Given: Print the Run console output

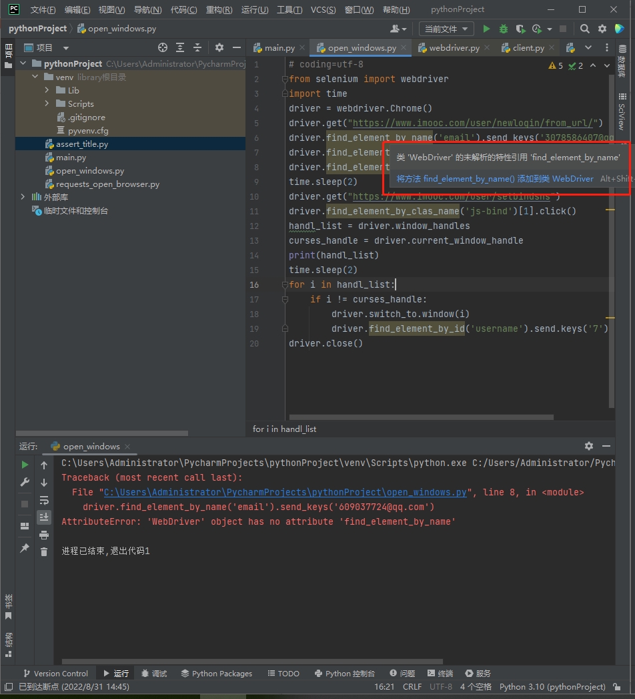Looking at the screenshot, I should (x=43, y=535).
